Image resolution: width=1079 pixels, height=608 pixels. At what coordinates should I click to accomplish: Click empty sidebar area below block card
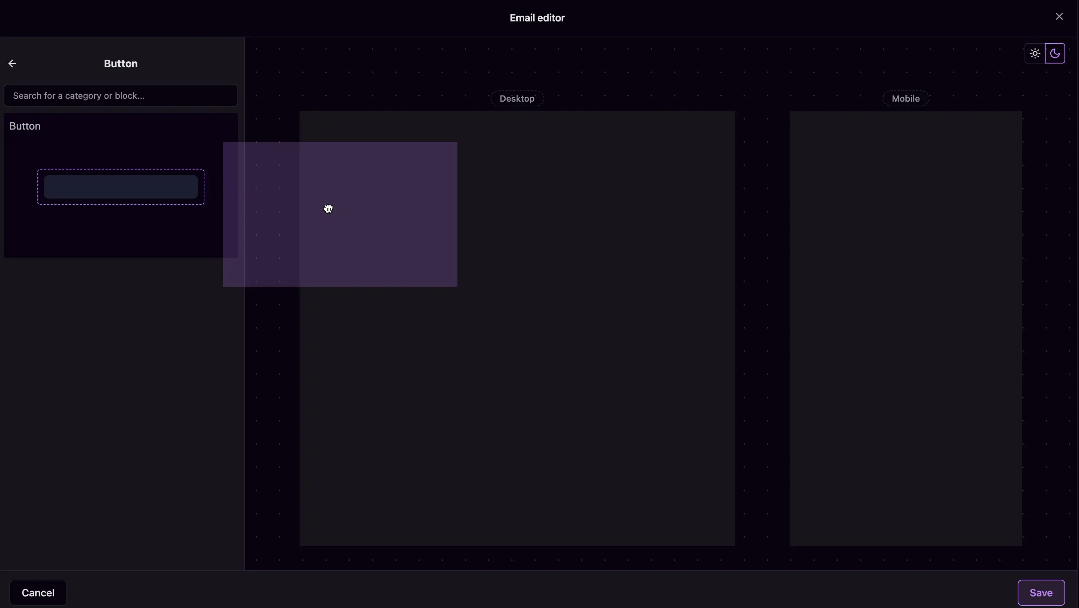121,398
